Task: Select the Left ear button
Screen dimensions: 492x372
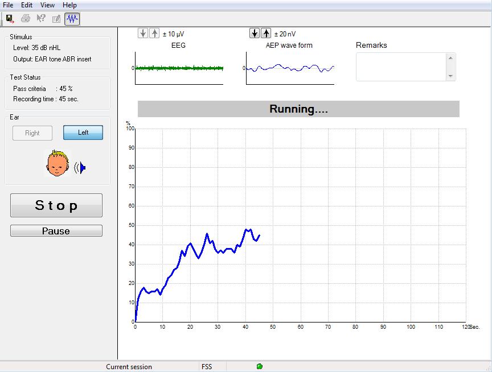Action: 83,133
